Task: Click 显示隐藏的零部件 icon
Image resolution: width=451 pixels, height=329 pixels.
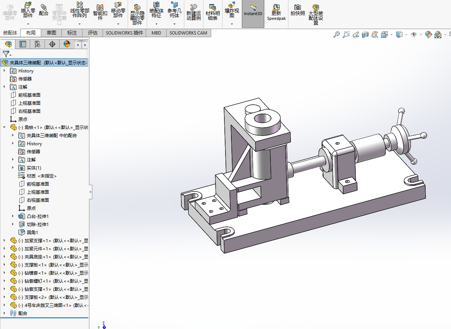Action: click(137, 14)
